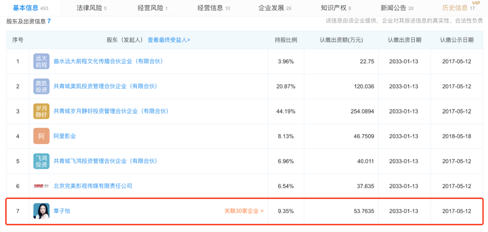Viewport: 488px width, 232px height.
Task: Open the 阿里影业 shareholder link
Action: tap(65, 136)
